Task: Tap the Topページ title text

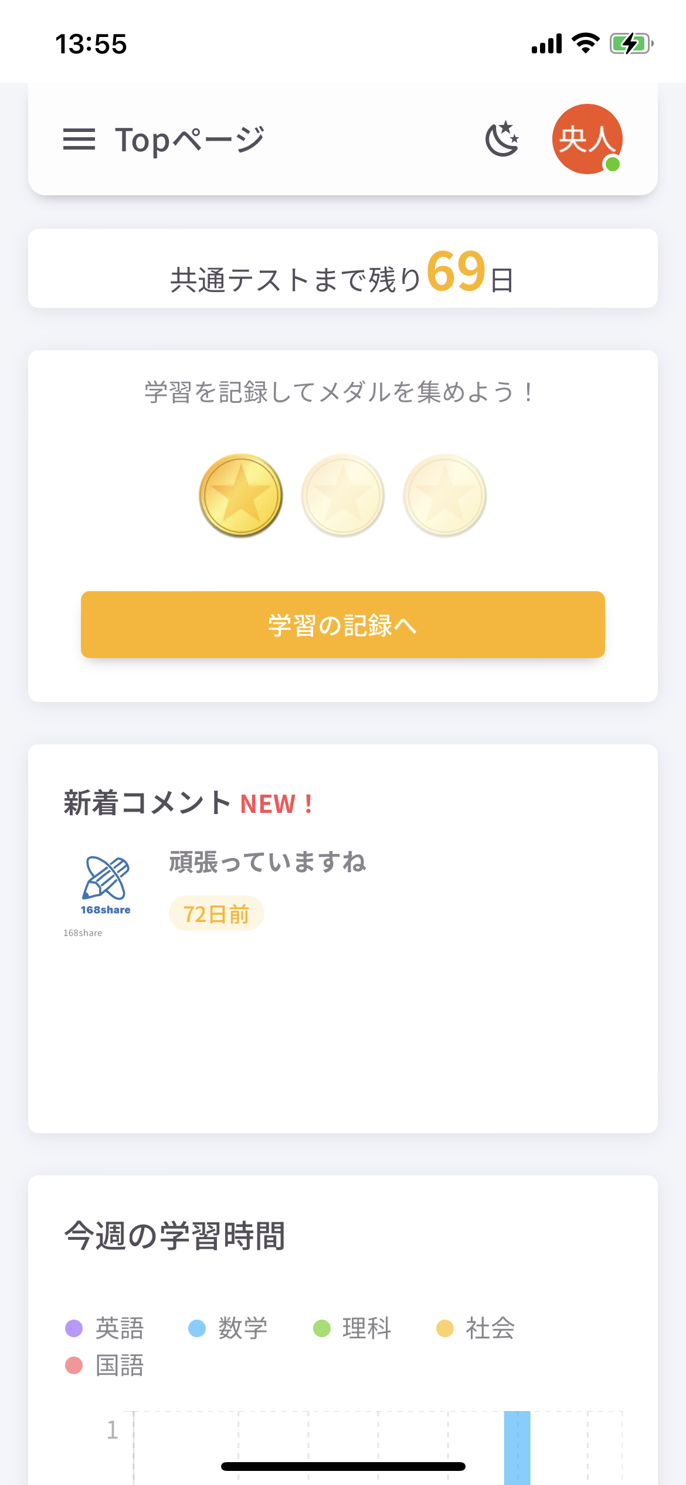Action: (x=189, y=140)
